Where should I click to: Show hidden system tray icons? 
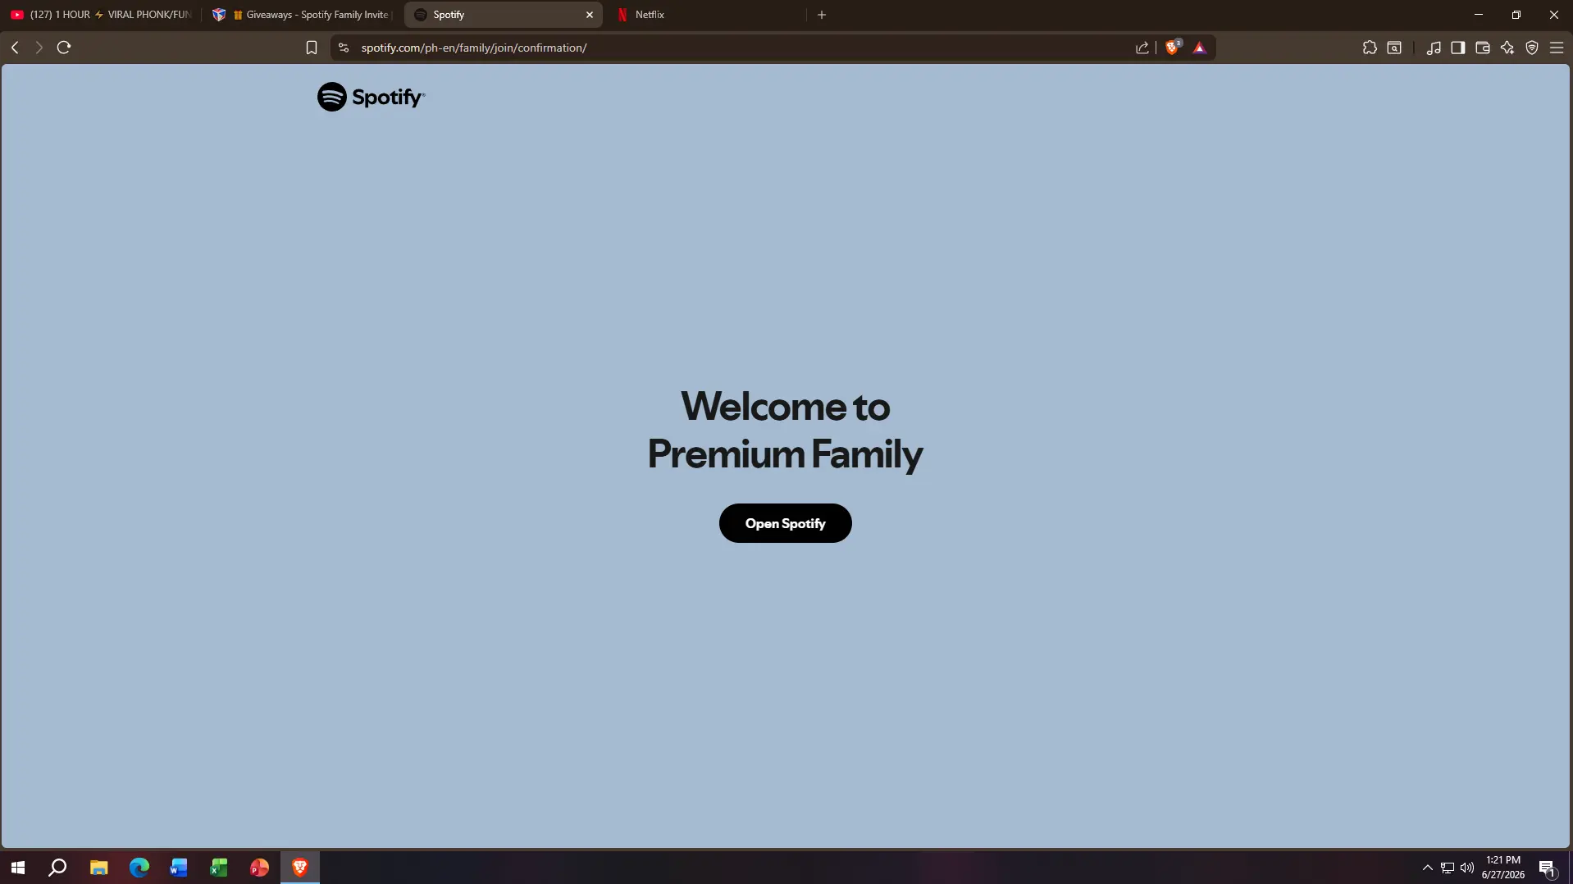[1428, 868]
